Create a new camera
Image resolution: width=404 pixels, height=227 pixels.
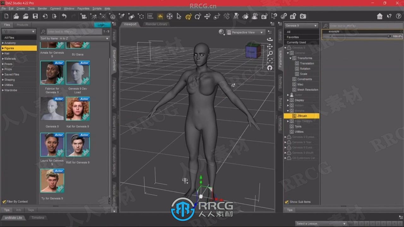(x=84, y=16)
